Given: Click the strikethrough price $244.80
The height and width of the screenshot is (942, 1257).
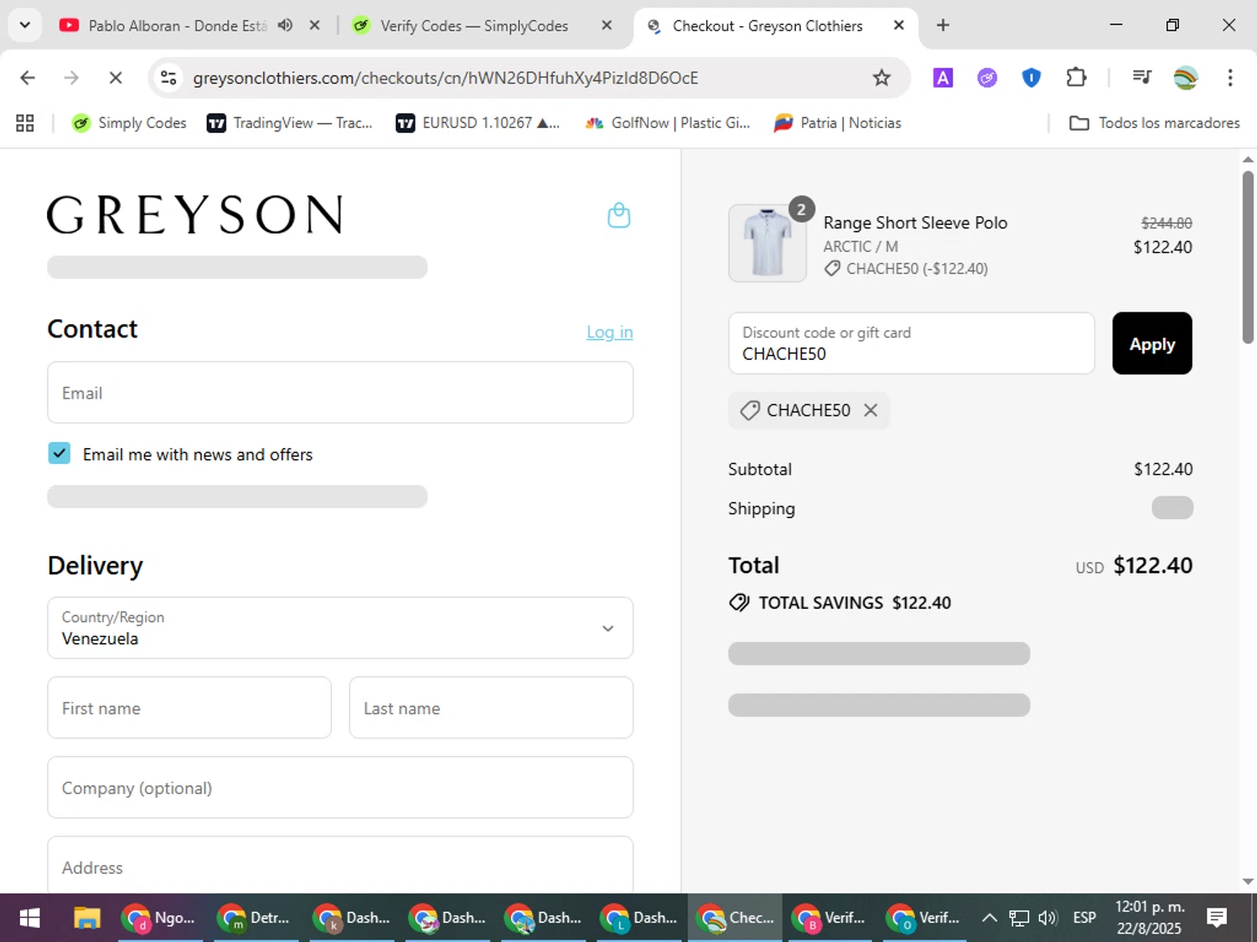Looking at the screenshot, I should coord(1166,223).
